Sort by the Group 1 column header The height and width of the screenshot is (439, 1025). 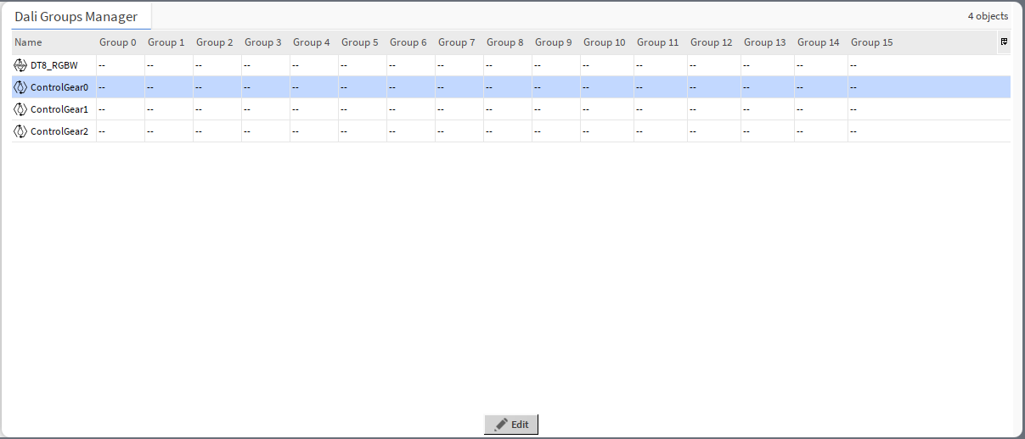[169, 42]
